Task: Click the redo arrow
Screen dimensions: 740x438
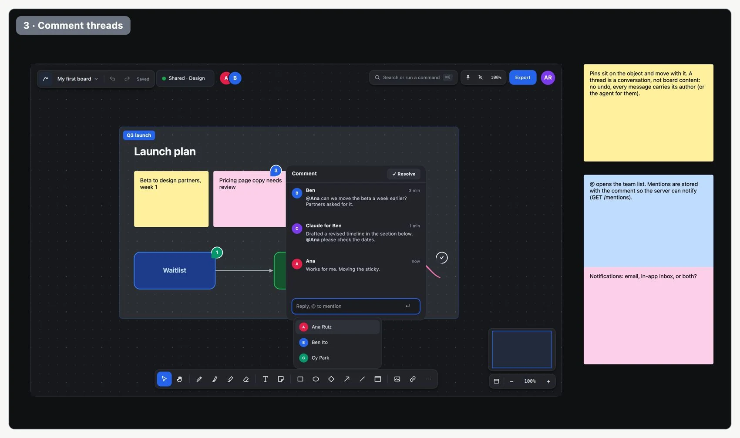Action: (x=127, y=79)
